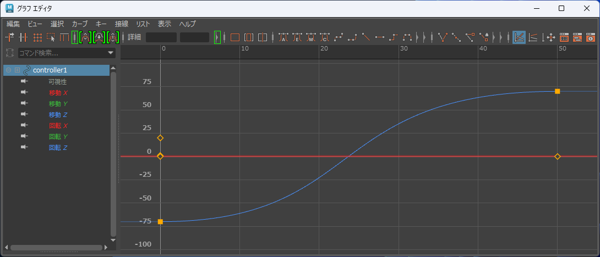Open the 表示 menu
This screenshot has height=257, width=600.
165,24
